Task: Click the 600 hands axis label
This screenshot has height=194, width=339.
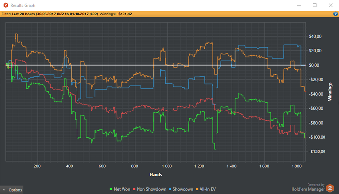Action: (102, 166)
